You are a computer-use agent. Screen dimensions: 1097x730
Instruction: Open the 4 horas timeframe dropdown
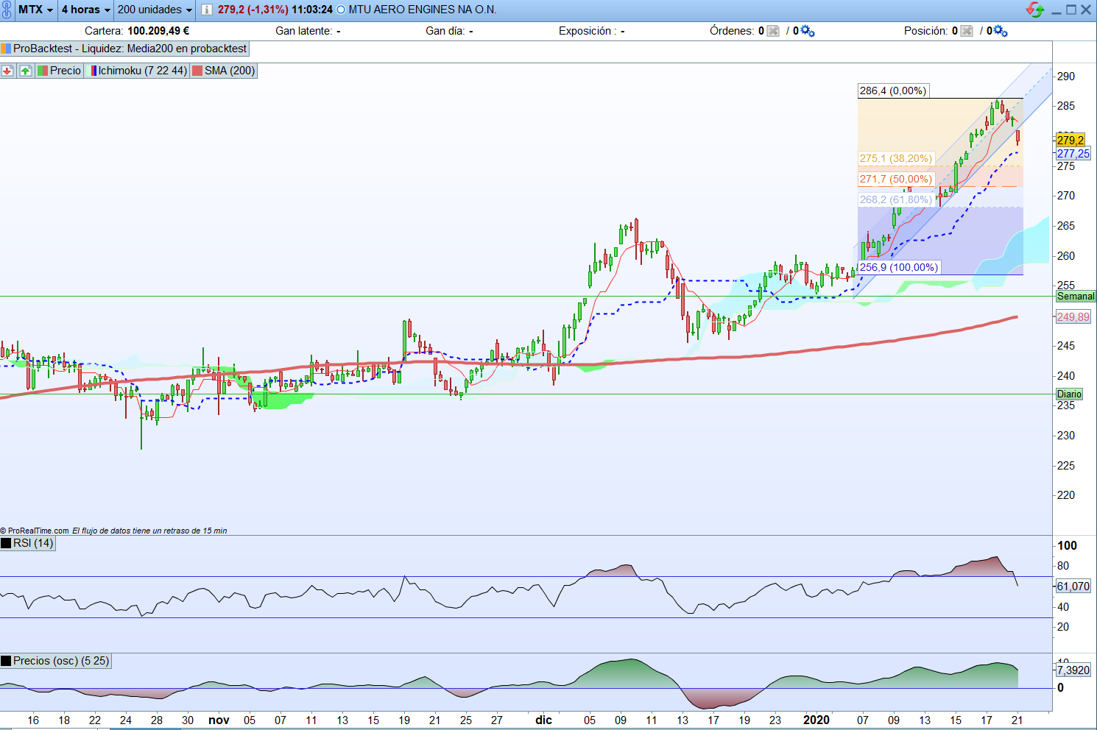click(85, 10)
